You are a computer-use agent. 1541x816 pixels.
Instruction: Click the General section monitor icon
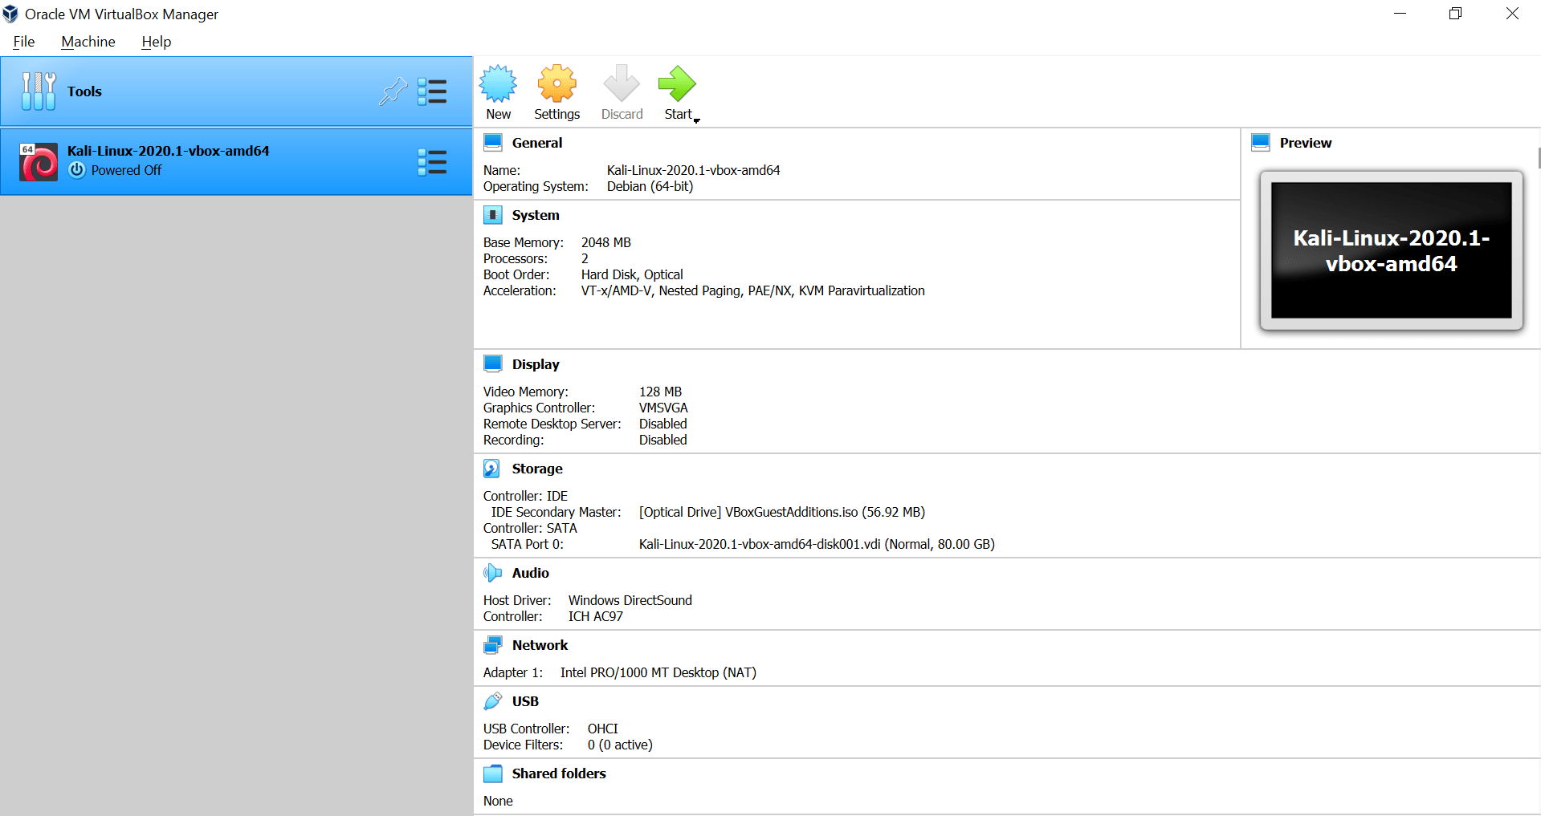492,143
